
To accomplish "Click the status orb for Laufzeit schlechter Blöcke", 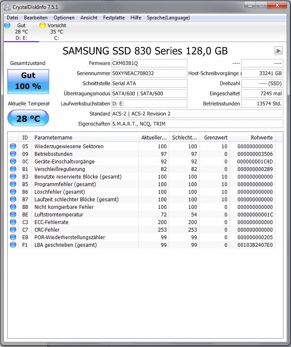I will tap(13, 199).
